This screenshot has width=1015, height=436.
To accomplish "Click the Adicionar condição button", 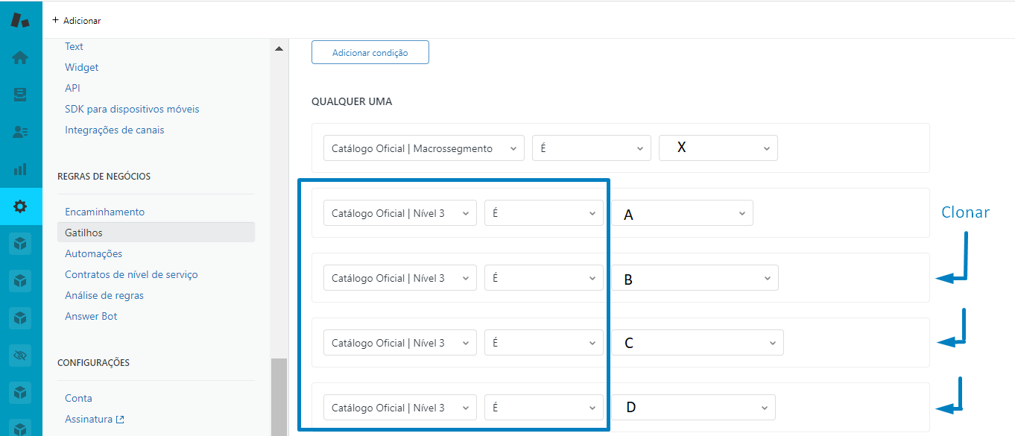I will [370, 52].
